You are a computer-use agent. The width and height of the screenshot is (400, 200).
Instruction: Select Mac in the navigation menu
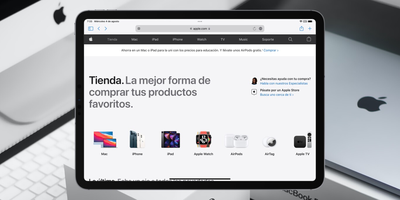(x=134, y=40)
